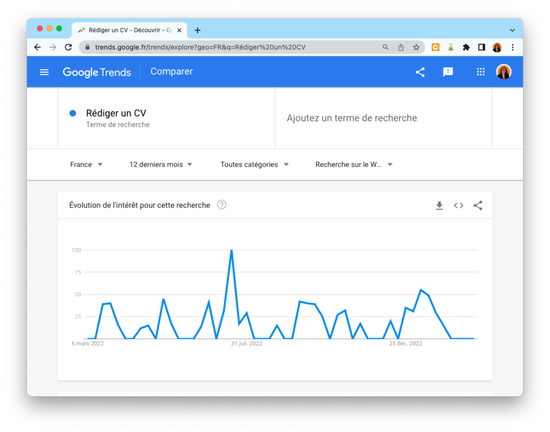The width and height of the screenshot is (550, 432).
Task: Open the Toutes catégories dropdown
Action: pyautogui.click(x=254, y=164)
